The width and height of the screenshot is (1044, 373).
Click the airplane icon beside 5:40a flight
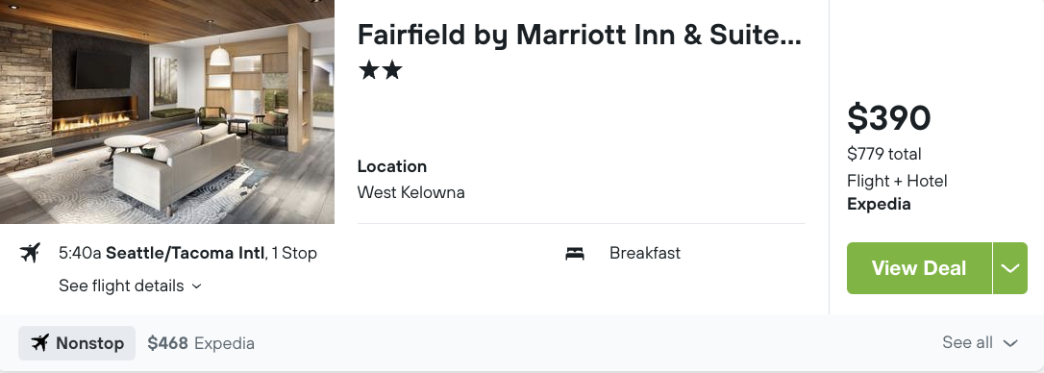pyautogui.click(x=30, y=253)
